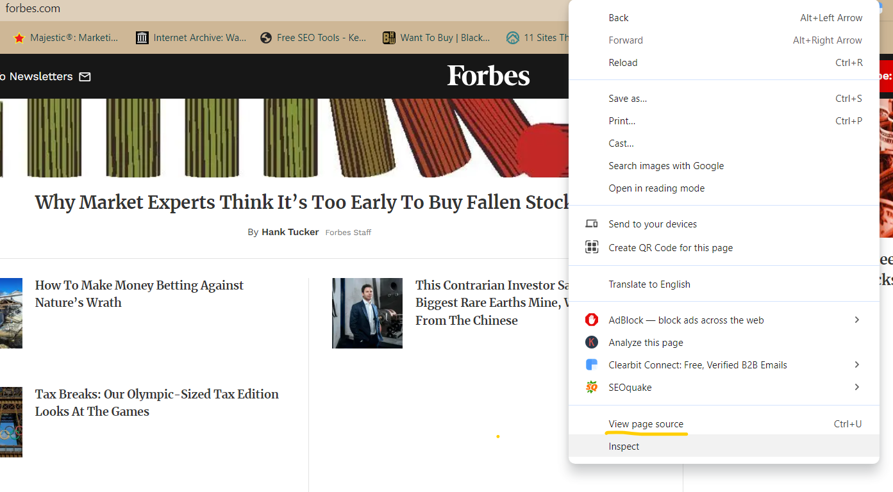The height and width of the screenshot is (492, 893).
Task: Select Open in reading mode
Action: coord(724,188)
